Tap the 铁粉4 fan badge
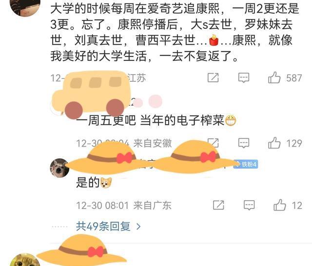312x266 pixels. click(247, 164)
